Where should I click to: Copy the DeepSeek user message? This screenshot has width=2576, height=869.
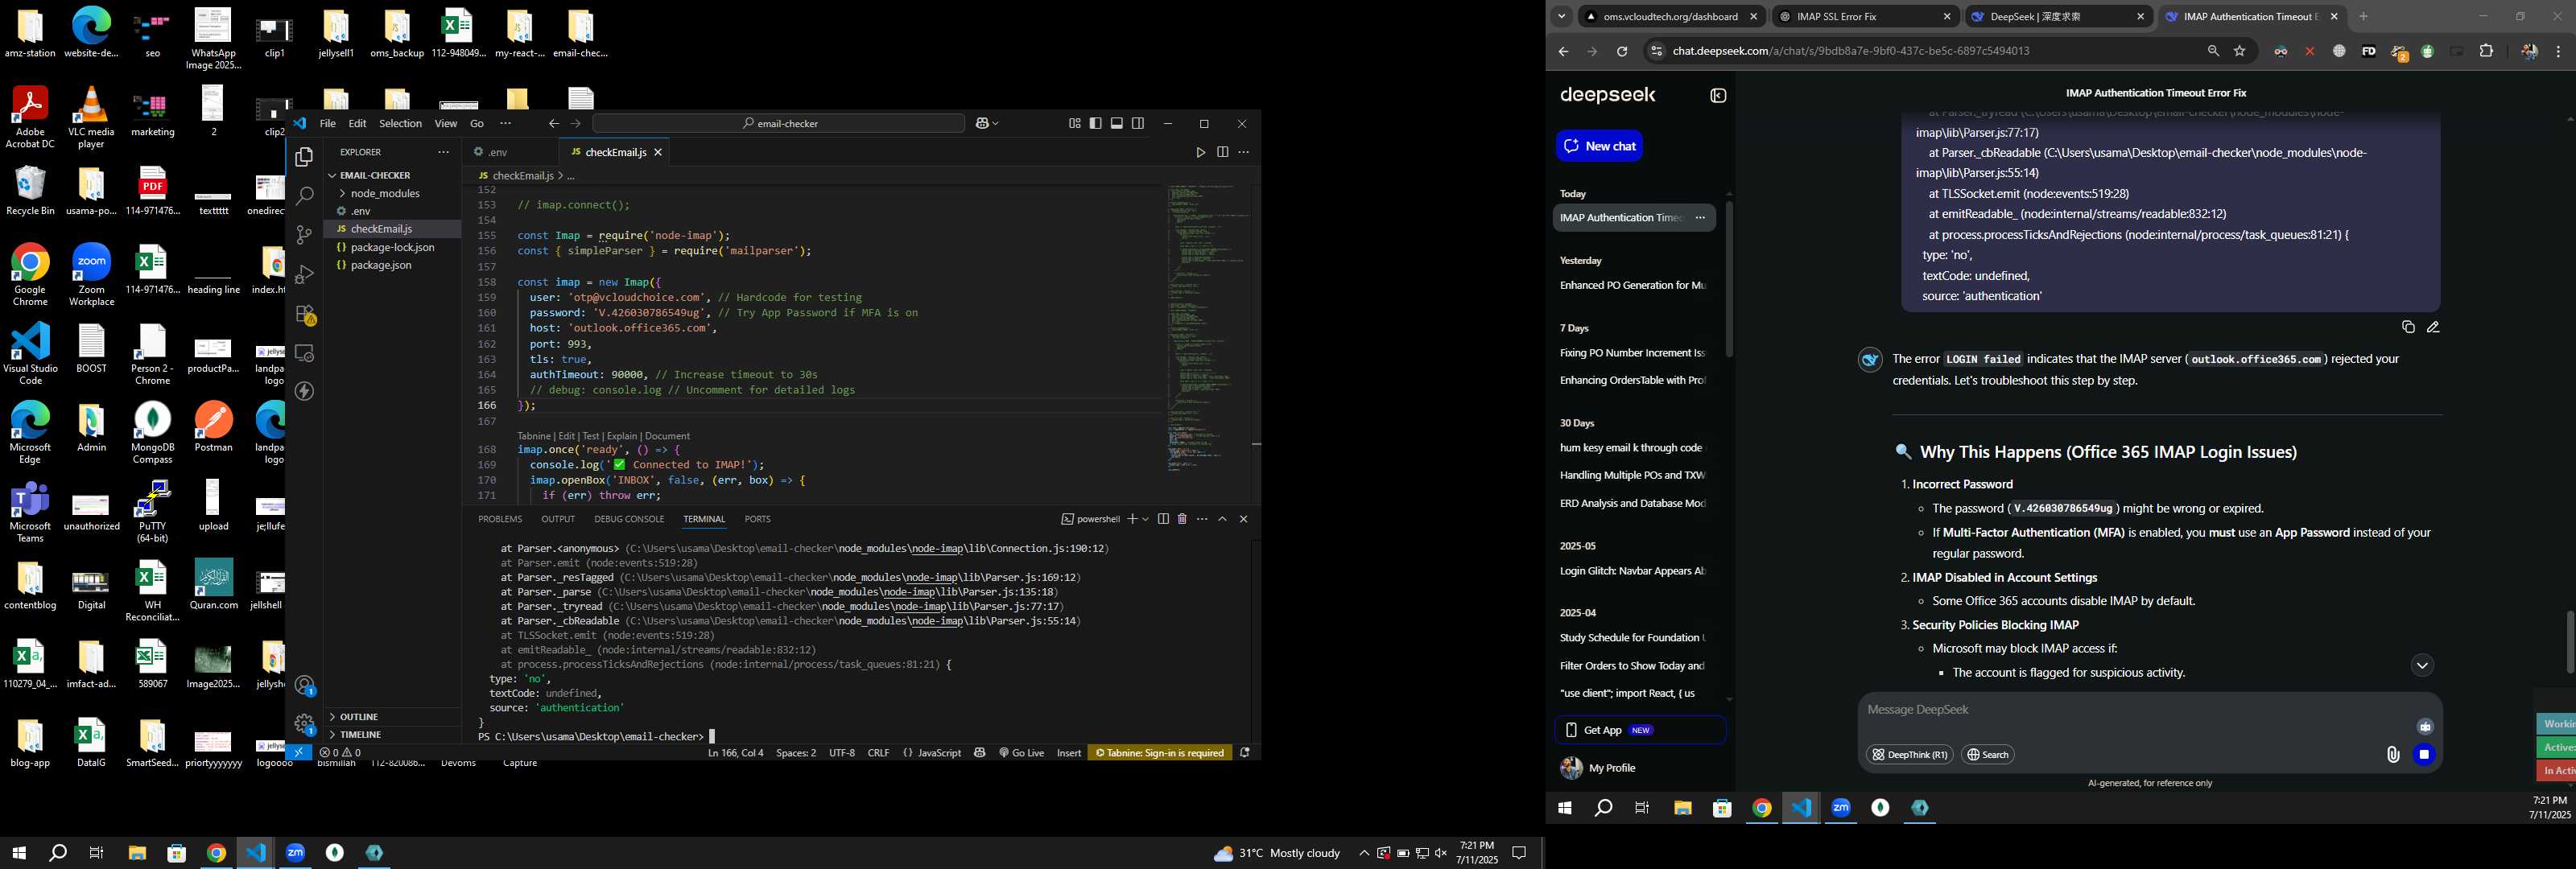pyautogui.click(x=2408, y=327)
